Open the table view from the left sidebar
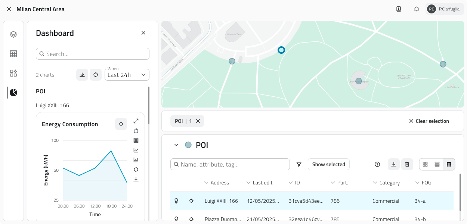Image resolution: width=467 pixels, height=224 pixels. tap(13, 53)
